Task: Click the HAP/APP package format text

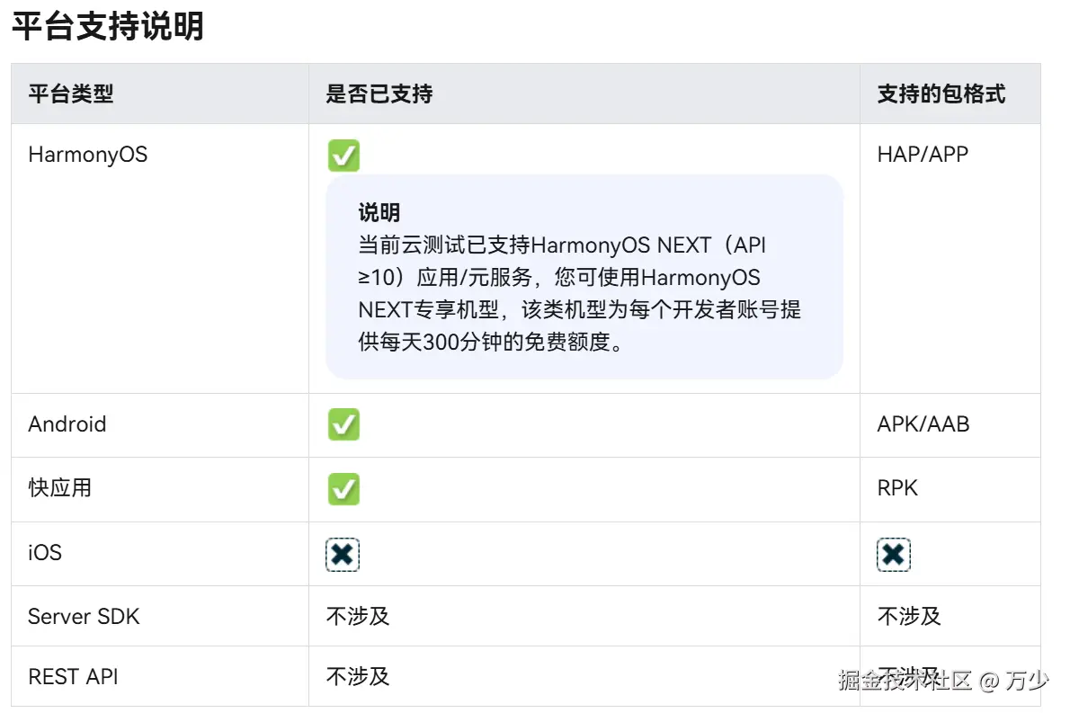Action: (923, 155)
